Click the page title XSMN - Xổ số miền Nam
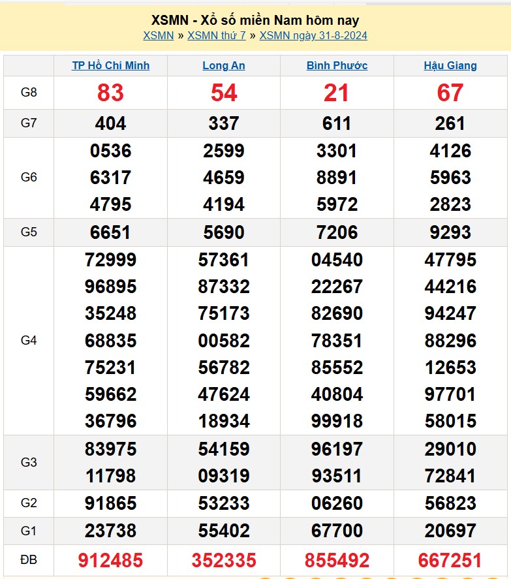 255,20
